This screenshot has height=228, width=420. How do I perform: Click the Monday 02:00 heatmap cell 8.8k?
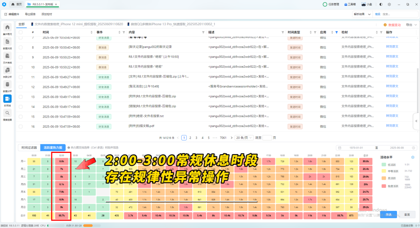coord(61,161)
